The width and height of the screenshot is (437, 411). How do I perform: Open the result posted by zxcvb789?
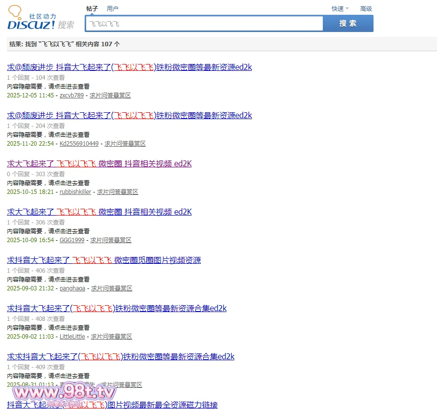click(129, 67)
